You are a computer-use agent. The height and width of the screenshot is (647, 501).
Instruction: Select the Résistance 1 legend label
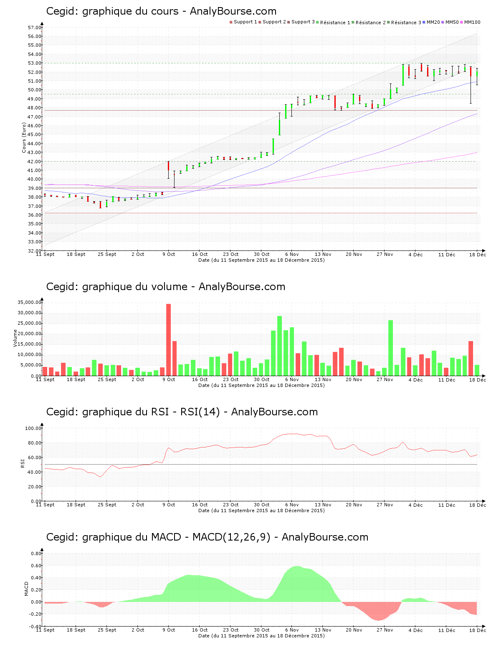tap(335, 23)
